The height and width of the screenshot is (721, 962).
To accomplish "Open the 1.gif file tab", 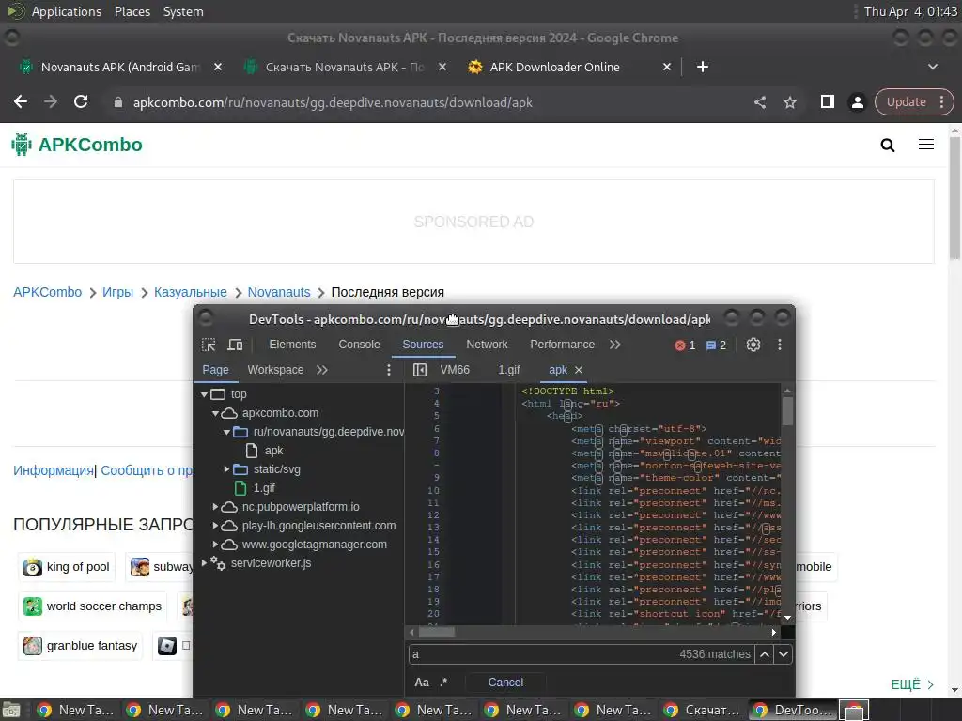I will pyautogui.click(x=508, y=370).
